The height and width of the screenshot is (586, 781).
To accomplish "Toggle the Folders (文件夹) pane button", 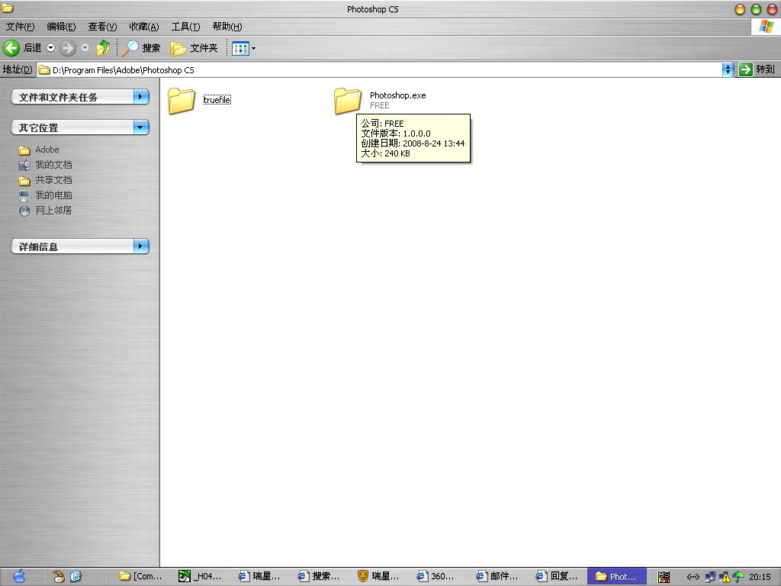I will click(x=194, y=48).
